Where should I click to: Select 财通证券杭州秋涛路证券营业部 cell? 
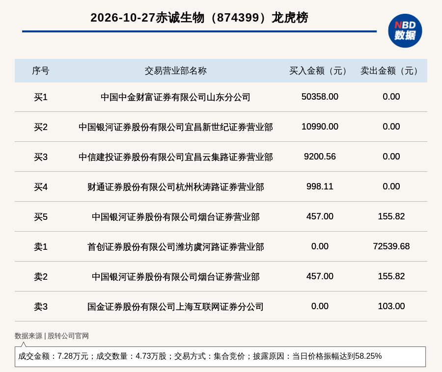pyautogui.click(x=176, y=187)
